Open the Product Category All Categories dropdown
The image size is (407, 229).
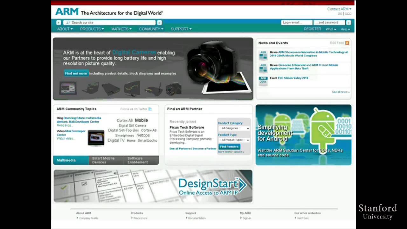click(234, 128)
